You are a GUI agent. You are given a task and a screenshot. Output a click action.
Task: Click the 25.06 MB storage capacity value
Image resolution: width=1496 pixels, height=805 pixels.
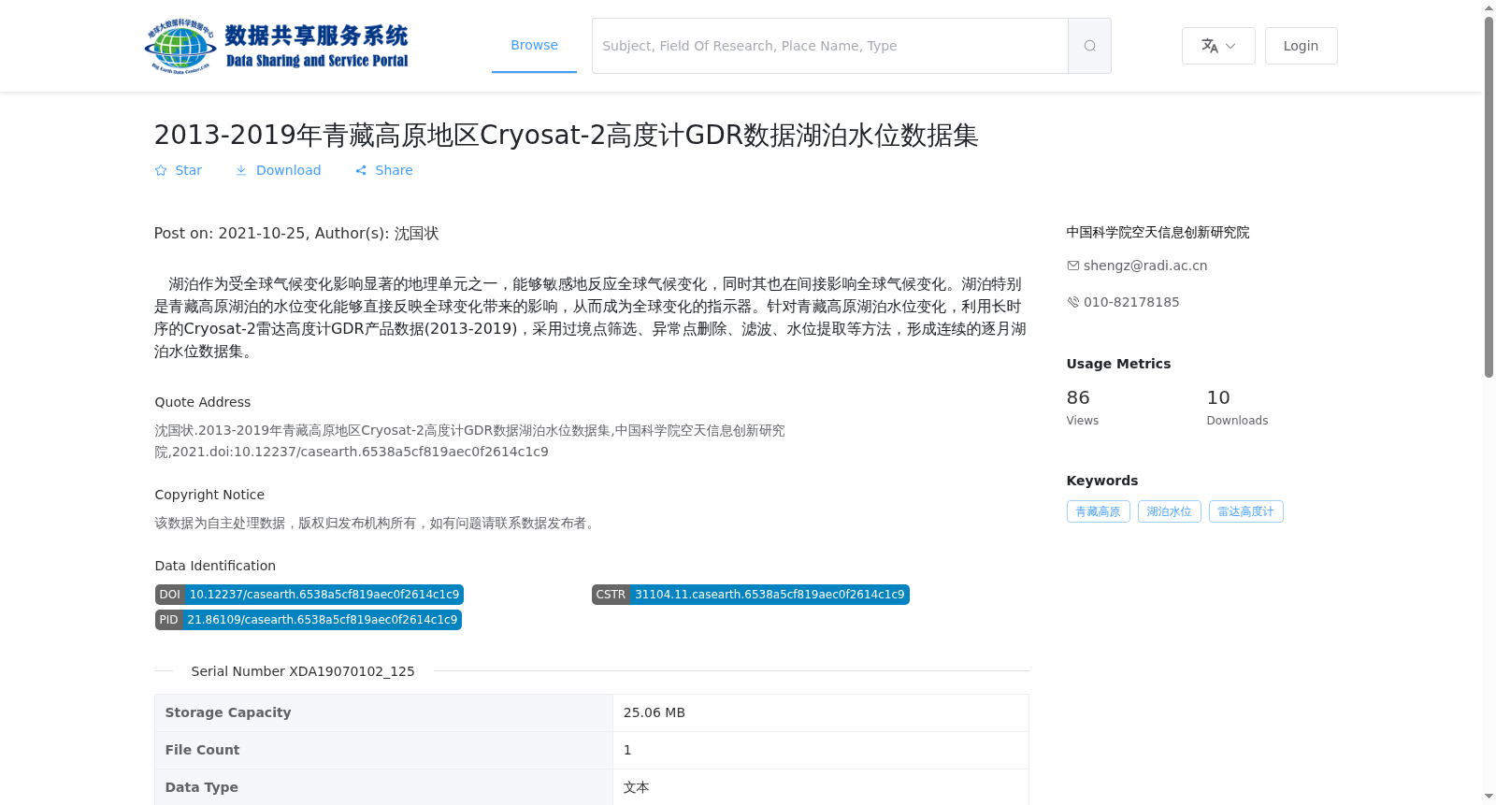pos(654,712)
